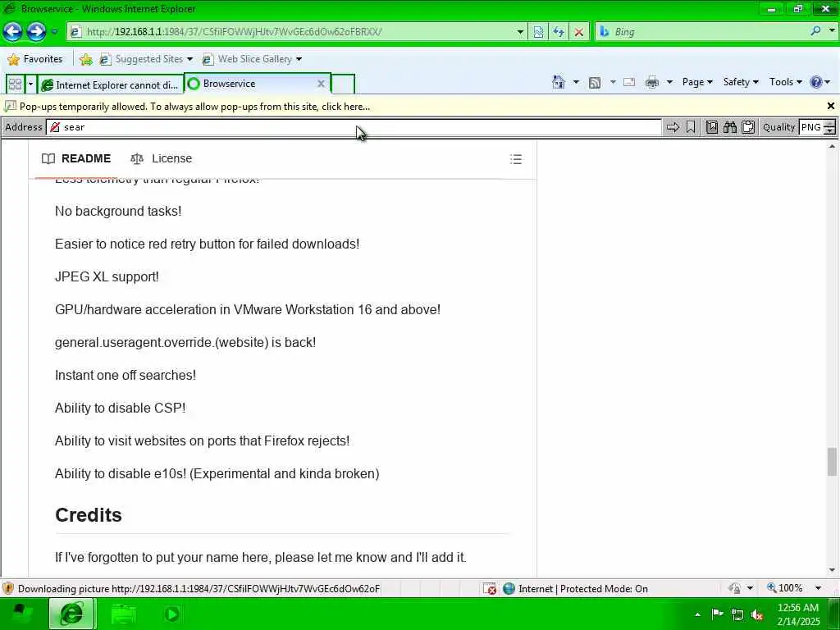
Task: Open Windows Explorer from the taskbar
Action: tap(123, 614)
